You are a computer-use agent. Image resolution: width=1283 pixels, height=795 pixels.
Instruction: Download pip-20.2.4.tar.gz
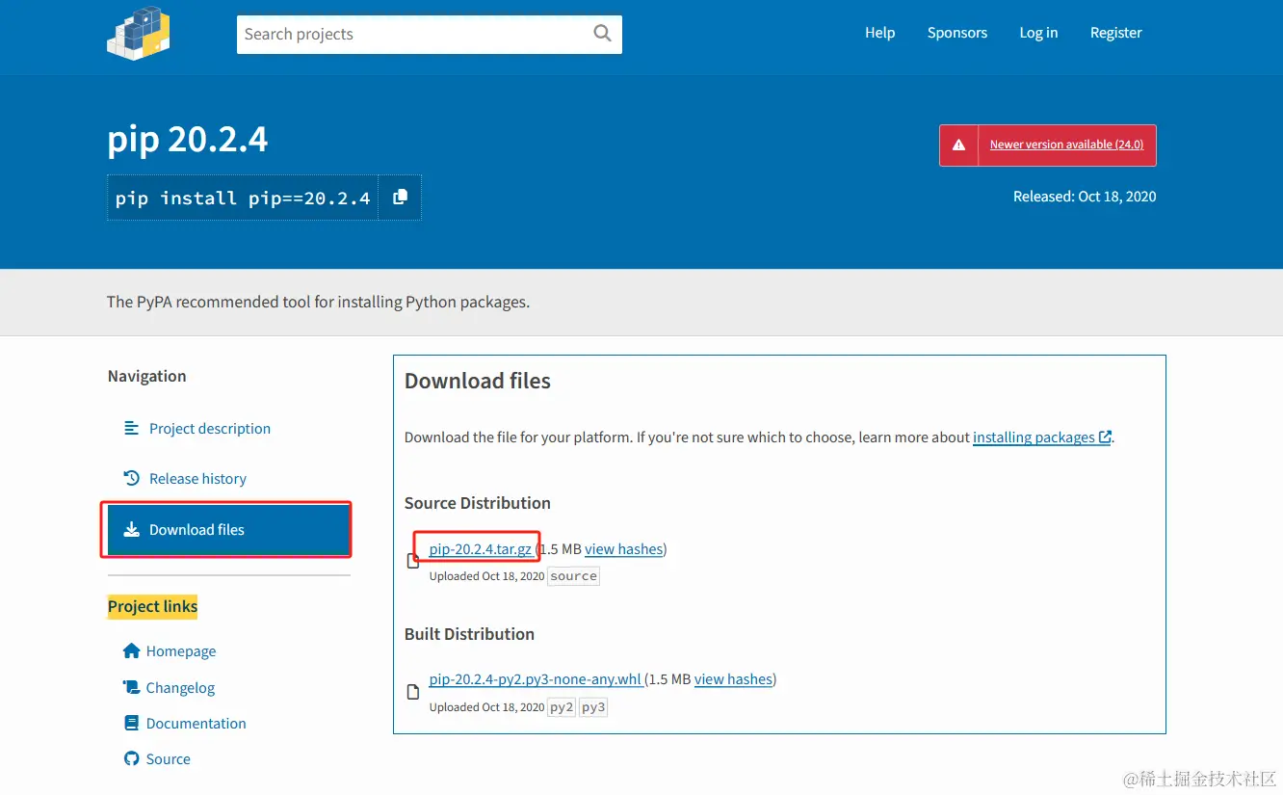[x=481, y=549]
